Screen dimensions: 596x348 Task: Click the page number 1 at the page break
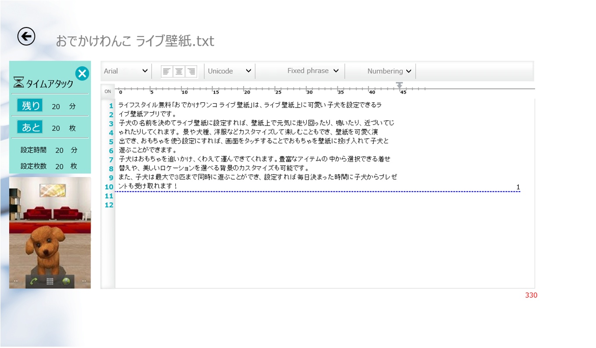[518, 187]
